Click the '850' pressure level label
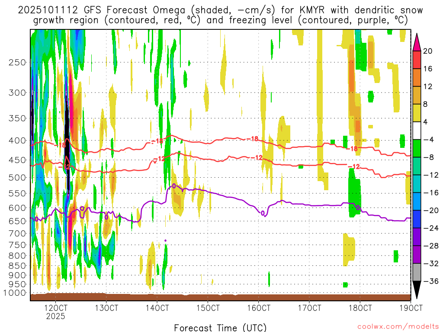 17,266
